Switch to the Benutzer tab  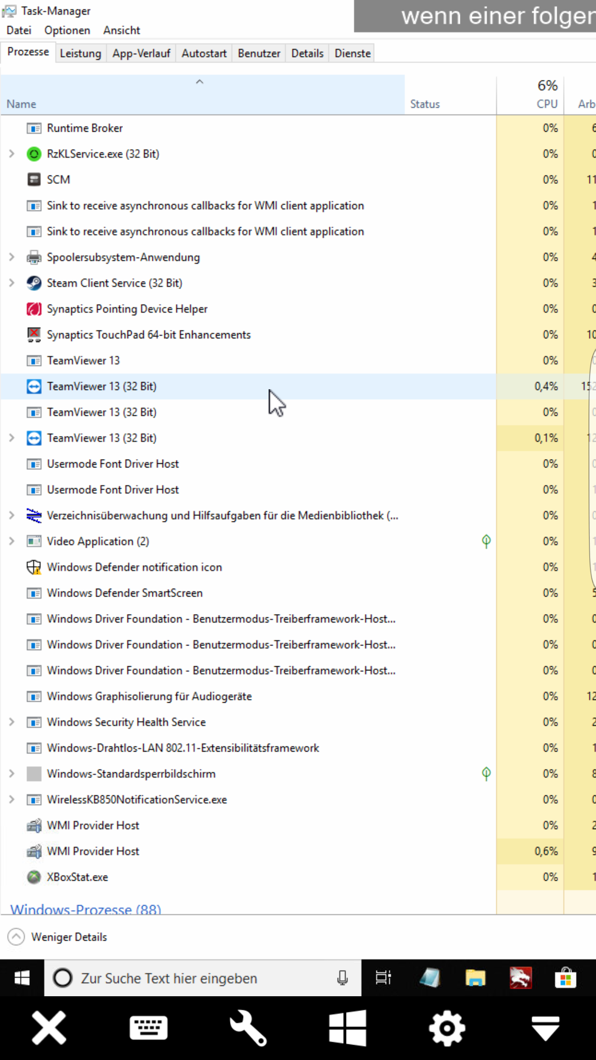click(x=259, y=53)
